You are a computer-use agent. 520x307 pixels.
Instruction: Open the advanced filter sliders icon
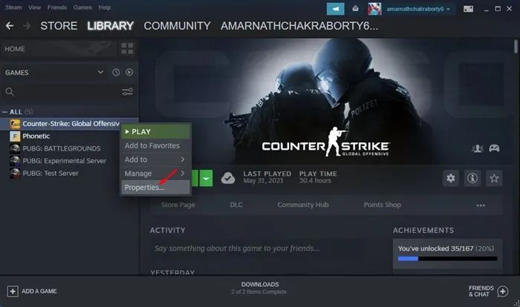point(127,92)
